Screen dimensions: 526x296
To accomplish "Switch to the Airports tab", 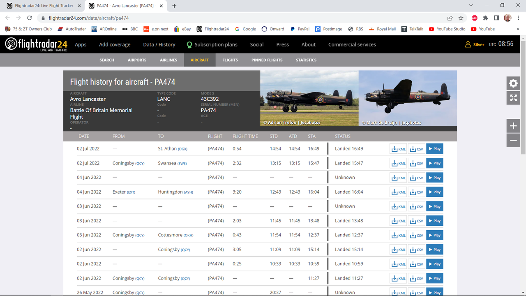I will pos(137,60).
